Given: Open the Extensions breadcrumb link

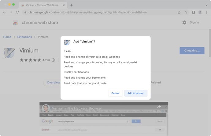Looking at the screenshot, I should (24, 37).
